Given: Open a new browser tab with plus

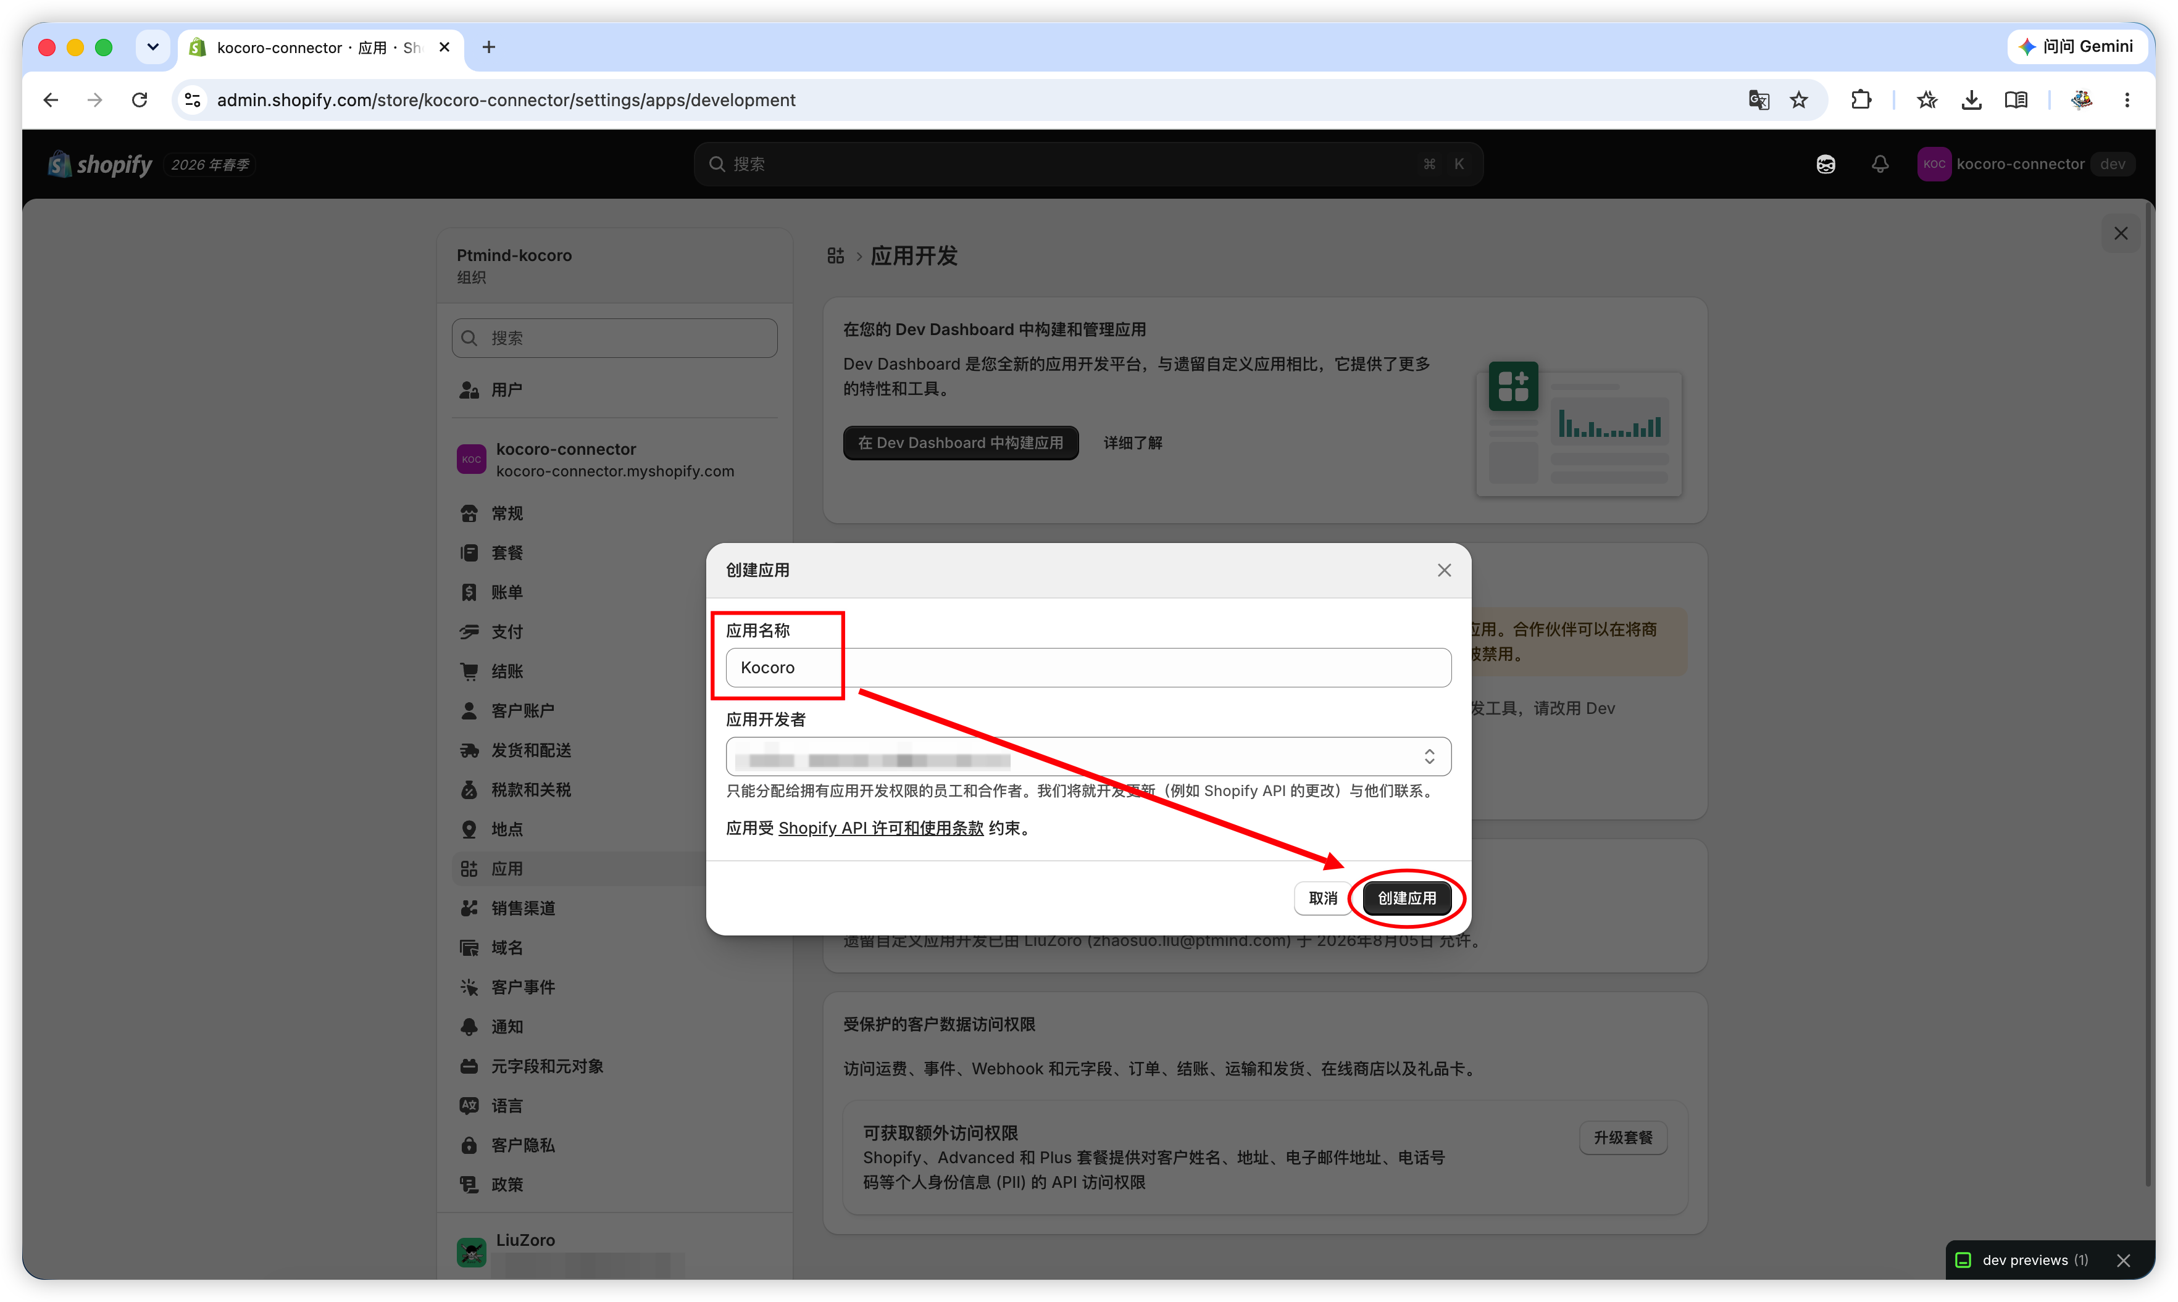Looking at the screenshot, I should [489, 48].
